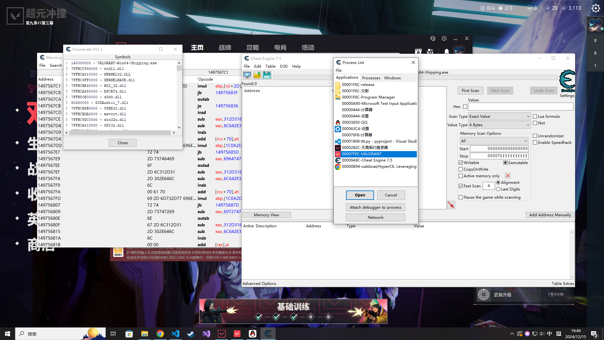Switch to Windows tab in Process List
Image resolution: width=604 pixels, height=340 pixels.
click(392, 78)
